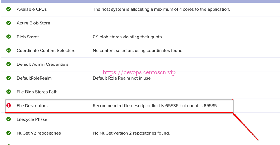Click the DefaultRoleRealm not in use message
This screenshot has height=145, width=280.
[122, 78]
